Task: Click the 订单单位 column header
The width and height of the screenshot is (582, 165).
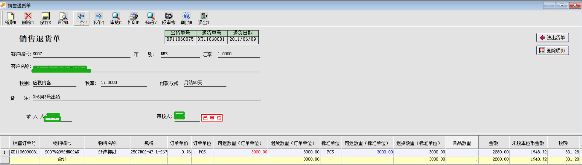Action: 202,143
